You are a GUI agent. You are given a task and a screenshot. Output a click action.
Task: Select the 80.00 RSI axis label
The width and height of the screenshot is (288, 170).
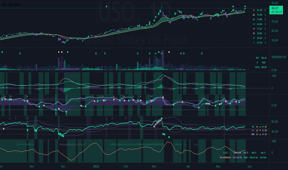[275, 122]
